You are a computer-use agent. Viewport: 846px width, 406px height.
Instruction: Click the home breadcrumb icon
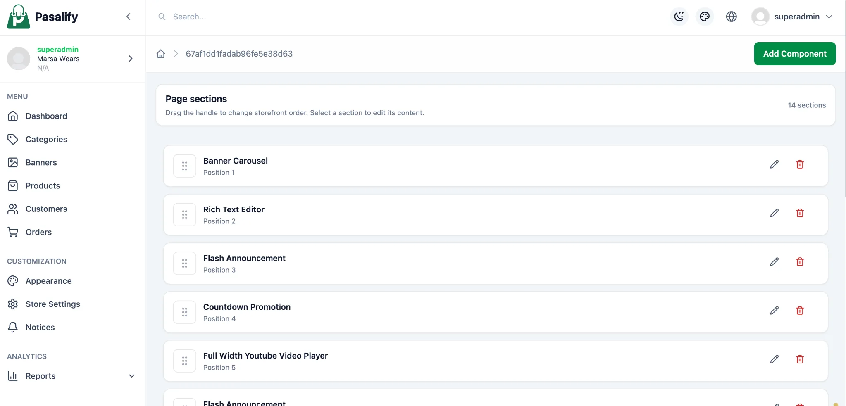[x=161, y=54]
